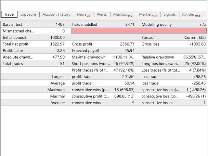Select largest profit trade value 201.50
The width and height of the screenshot is (208, 156).
[128, 77]
